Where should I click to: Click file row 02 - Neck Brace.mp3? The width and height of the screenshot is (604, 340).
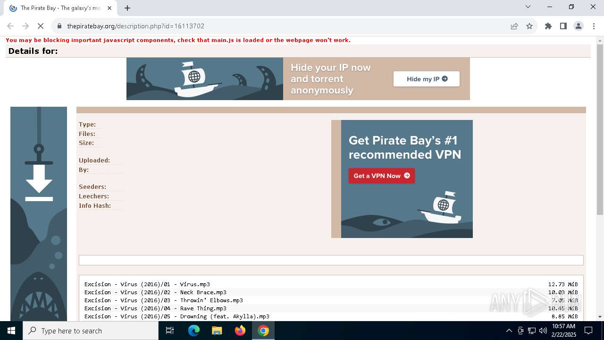tap(155, 292)
